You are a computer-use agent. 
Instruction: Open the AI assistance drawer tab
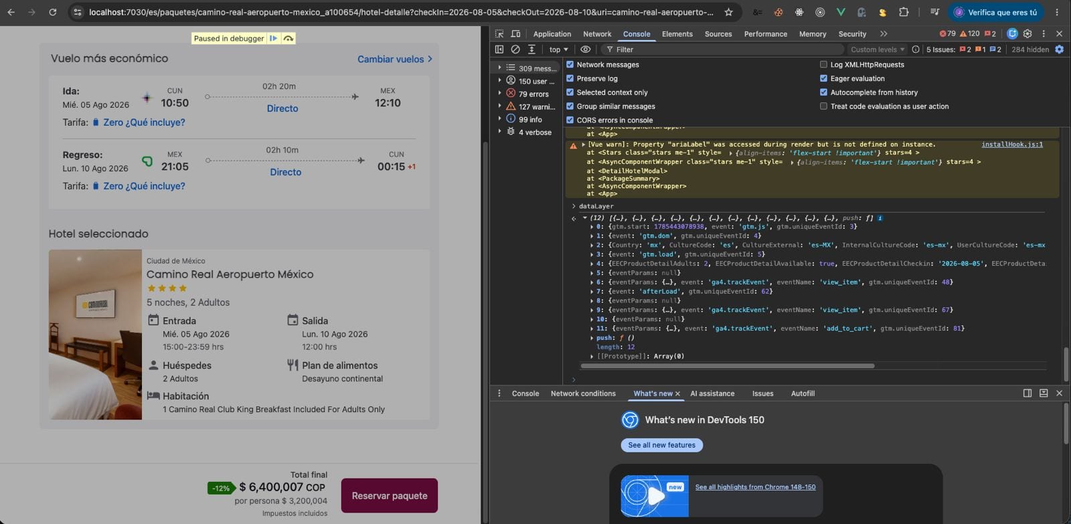tap(712, 394)
